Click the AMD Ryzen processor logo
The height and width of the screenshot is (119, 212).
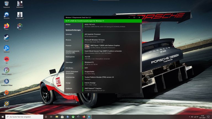86,46
